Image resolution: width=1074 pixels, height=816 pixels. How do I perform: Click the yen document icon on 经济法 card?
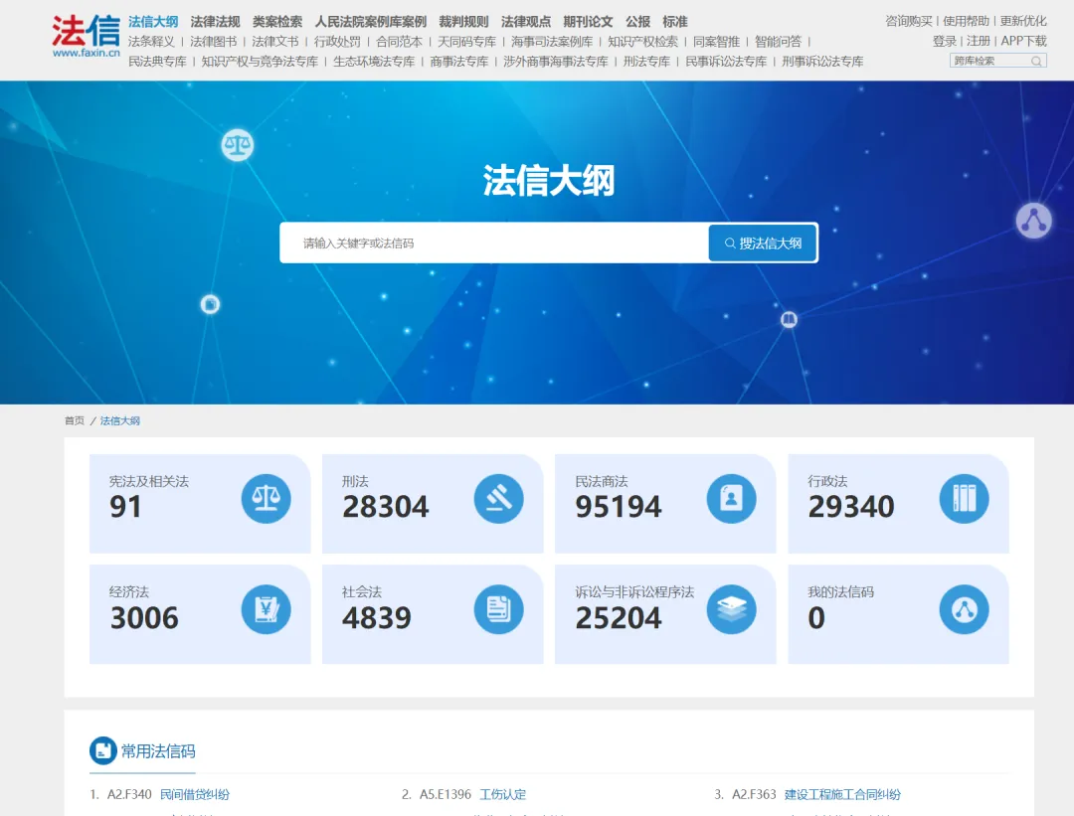[x=266, y=609]
